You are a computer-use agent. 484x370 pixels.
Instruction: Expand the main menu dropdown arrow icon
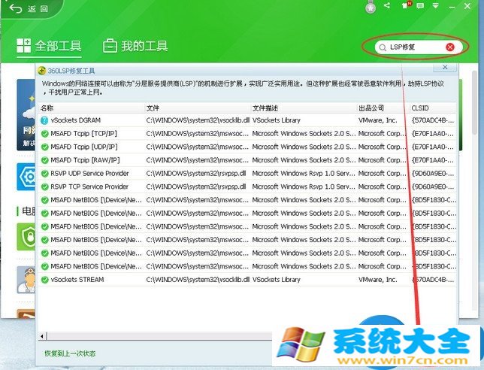coord(436,6)
